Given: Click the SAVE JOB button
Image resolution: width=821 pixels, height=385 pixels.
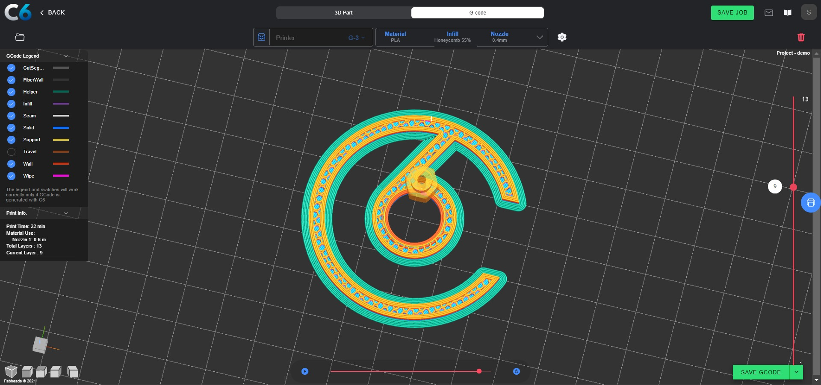Looking at the screenshot, I should [x=732, y=13].
